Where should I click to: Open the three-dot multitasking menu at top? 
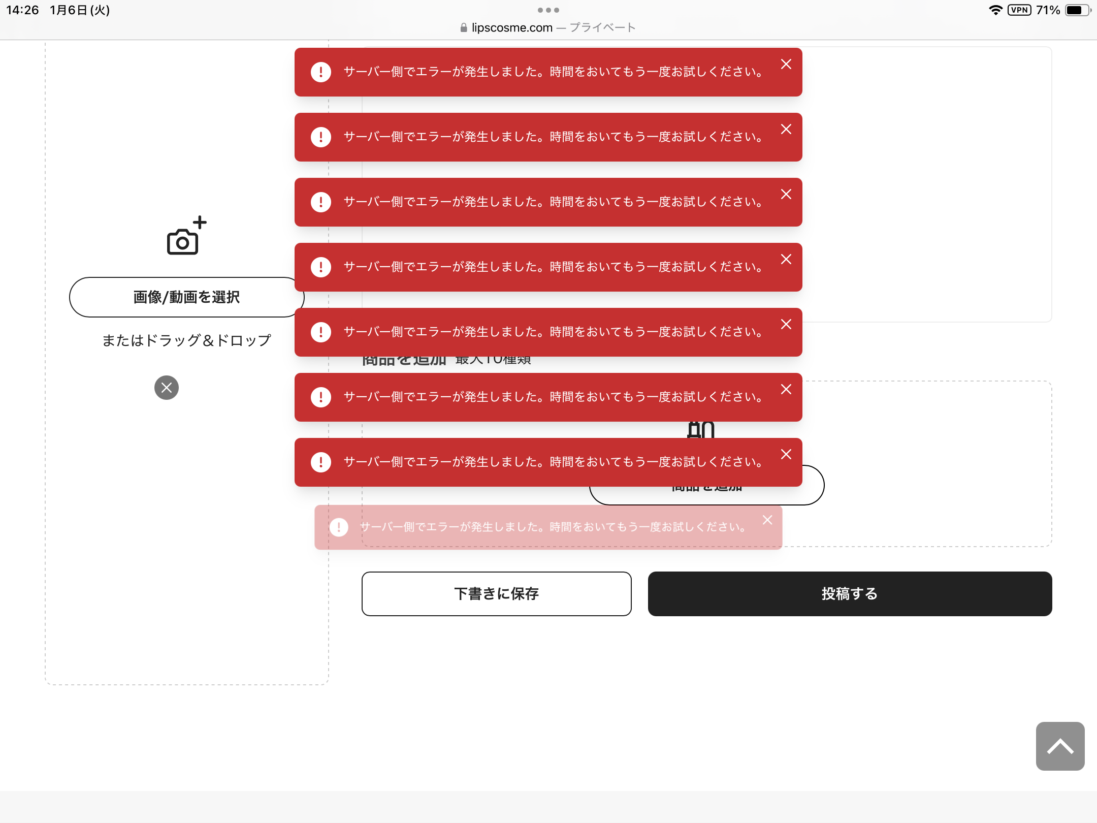click(548, 10)
